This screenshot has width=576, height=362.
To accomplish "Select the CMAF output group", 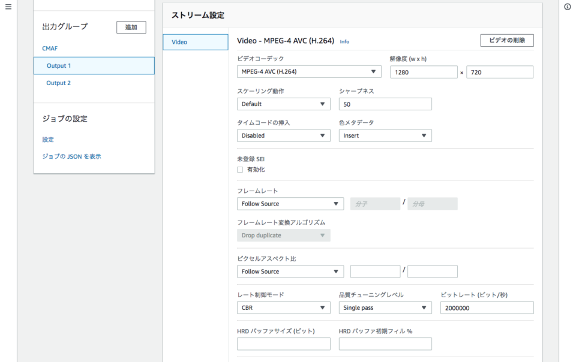I will click(49, 48).
